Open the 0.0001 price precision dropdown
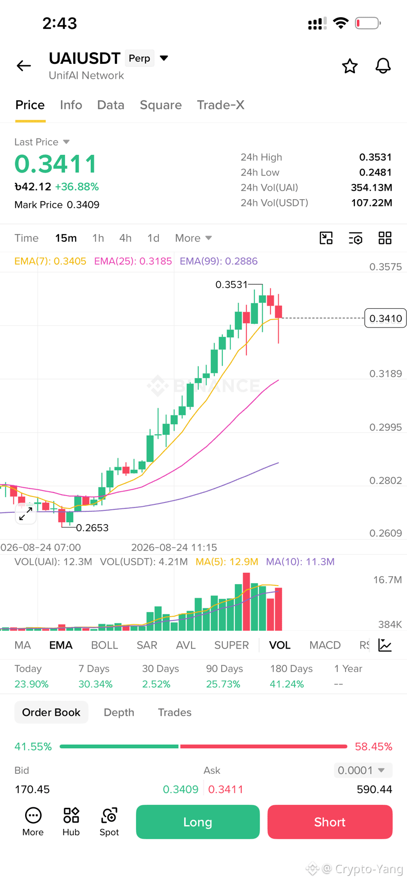 (x=363, y=770)
